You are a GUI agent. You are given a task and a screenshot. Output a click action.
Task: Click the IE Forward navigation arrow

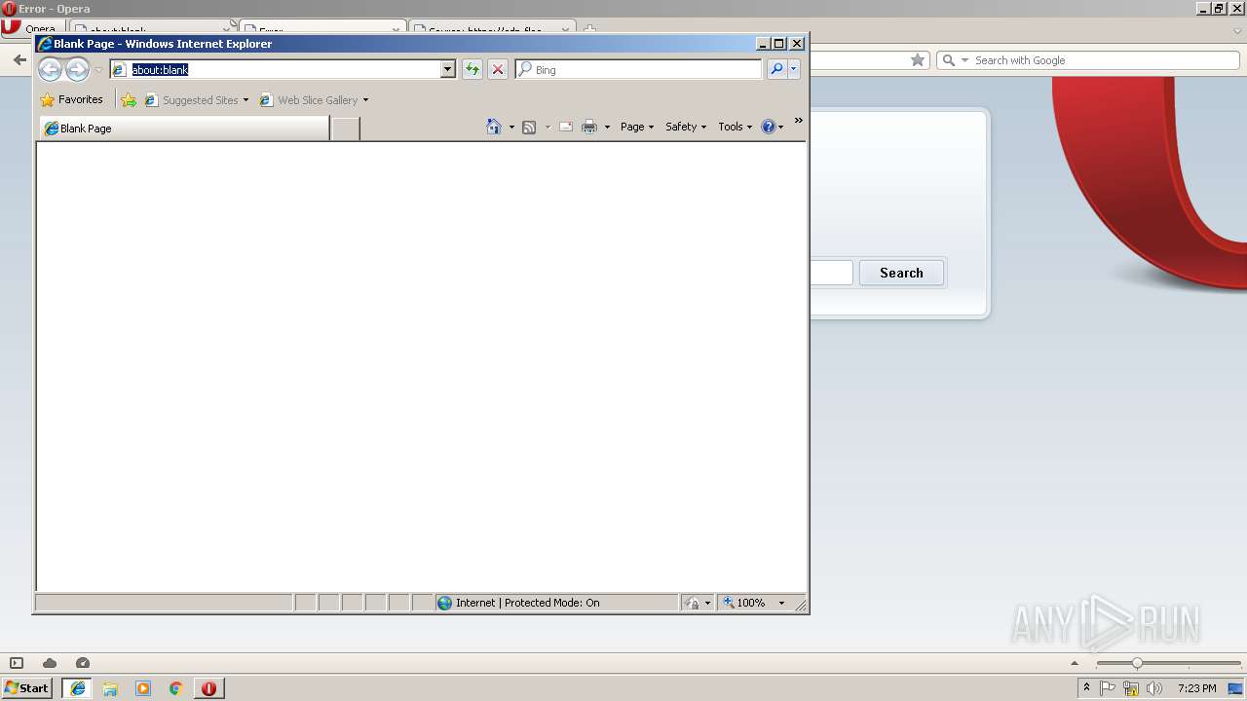tap(77, 69)
